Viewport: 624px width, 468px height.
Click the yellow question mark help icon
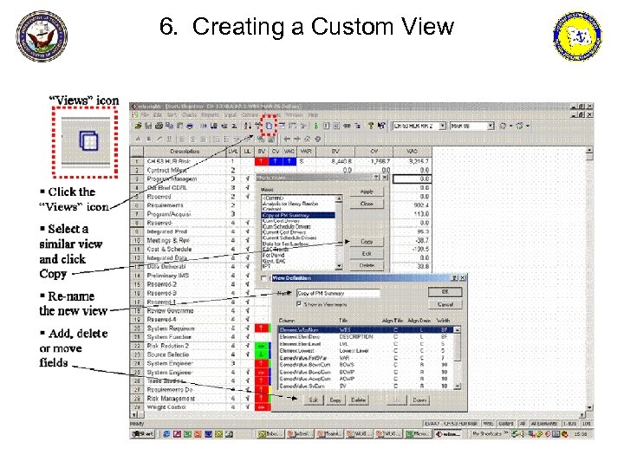371,126
